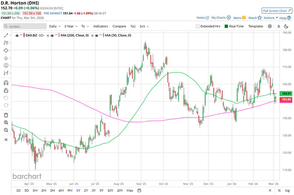The height and width of the screenshot is (195, 294).
Task: Click the 154.51 green price label
Action: pyautogui.click(x=286, y=94)
